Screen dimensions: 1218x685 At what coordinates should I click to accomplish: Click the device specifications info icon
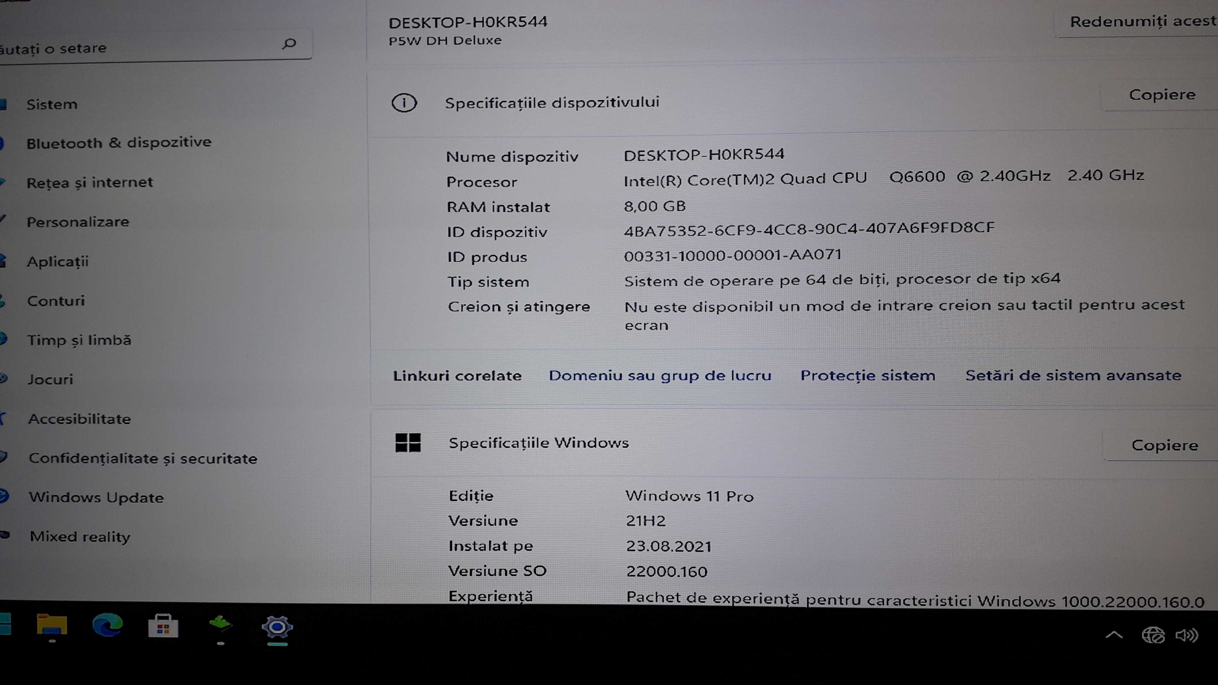404,103
